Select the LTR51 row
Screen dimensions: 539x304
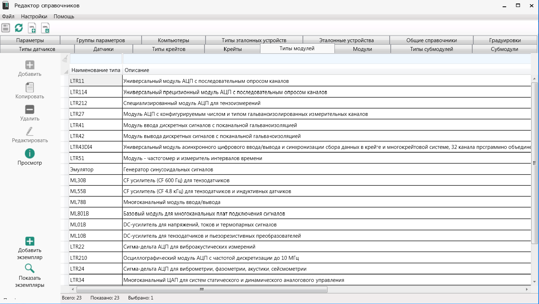click(x=300, y=158)
